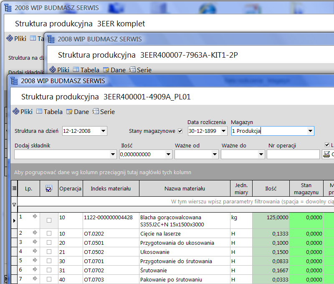
Task: Click the app icon of the KIT1-2P window title bar
Action: [51, 39]
